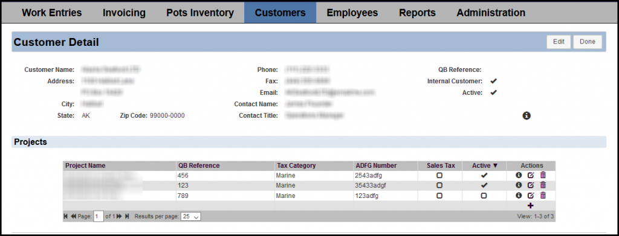
Task: Click the State value AK
Action: (86, 116)
